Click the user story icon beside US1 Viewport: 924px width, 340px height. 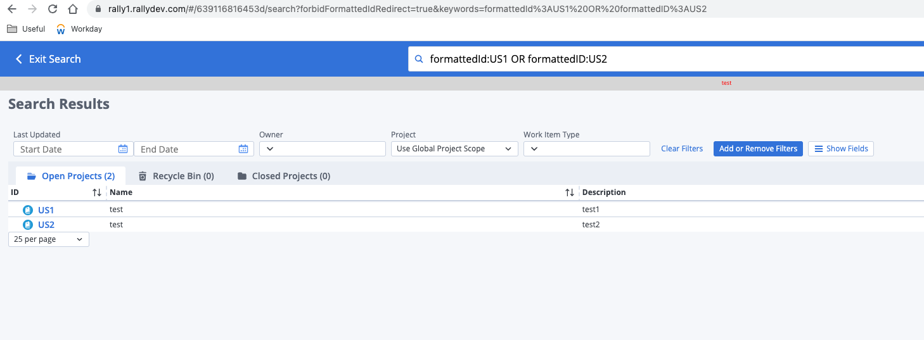(x=28, y=210)
